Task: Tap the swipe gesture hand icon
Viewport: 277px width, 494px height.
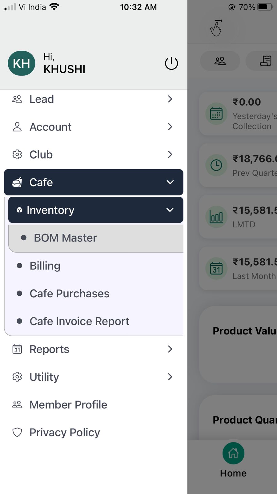Action: tap(216, 28)
